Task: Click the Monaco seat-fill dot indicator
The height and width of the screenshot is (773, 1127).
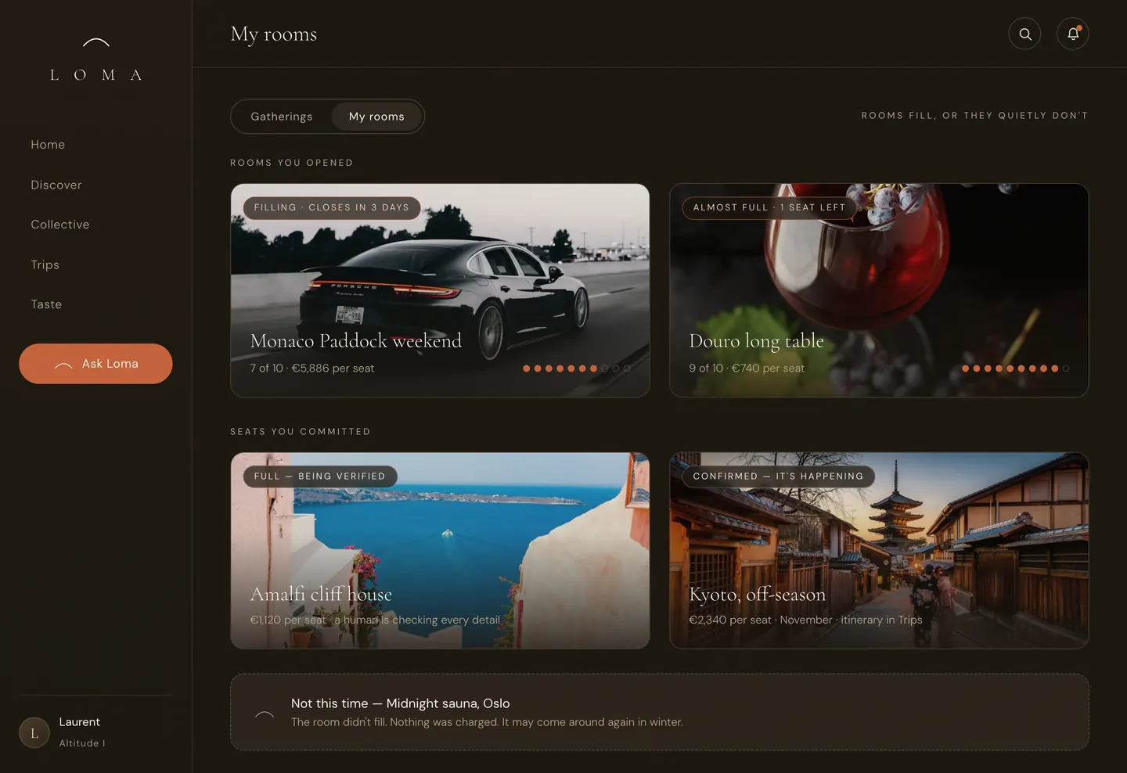Action: tap(577, 369)
